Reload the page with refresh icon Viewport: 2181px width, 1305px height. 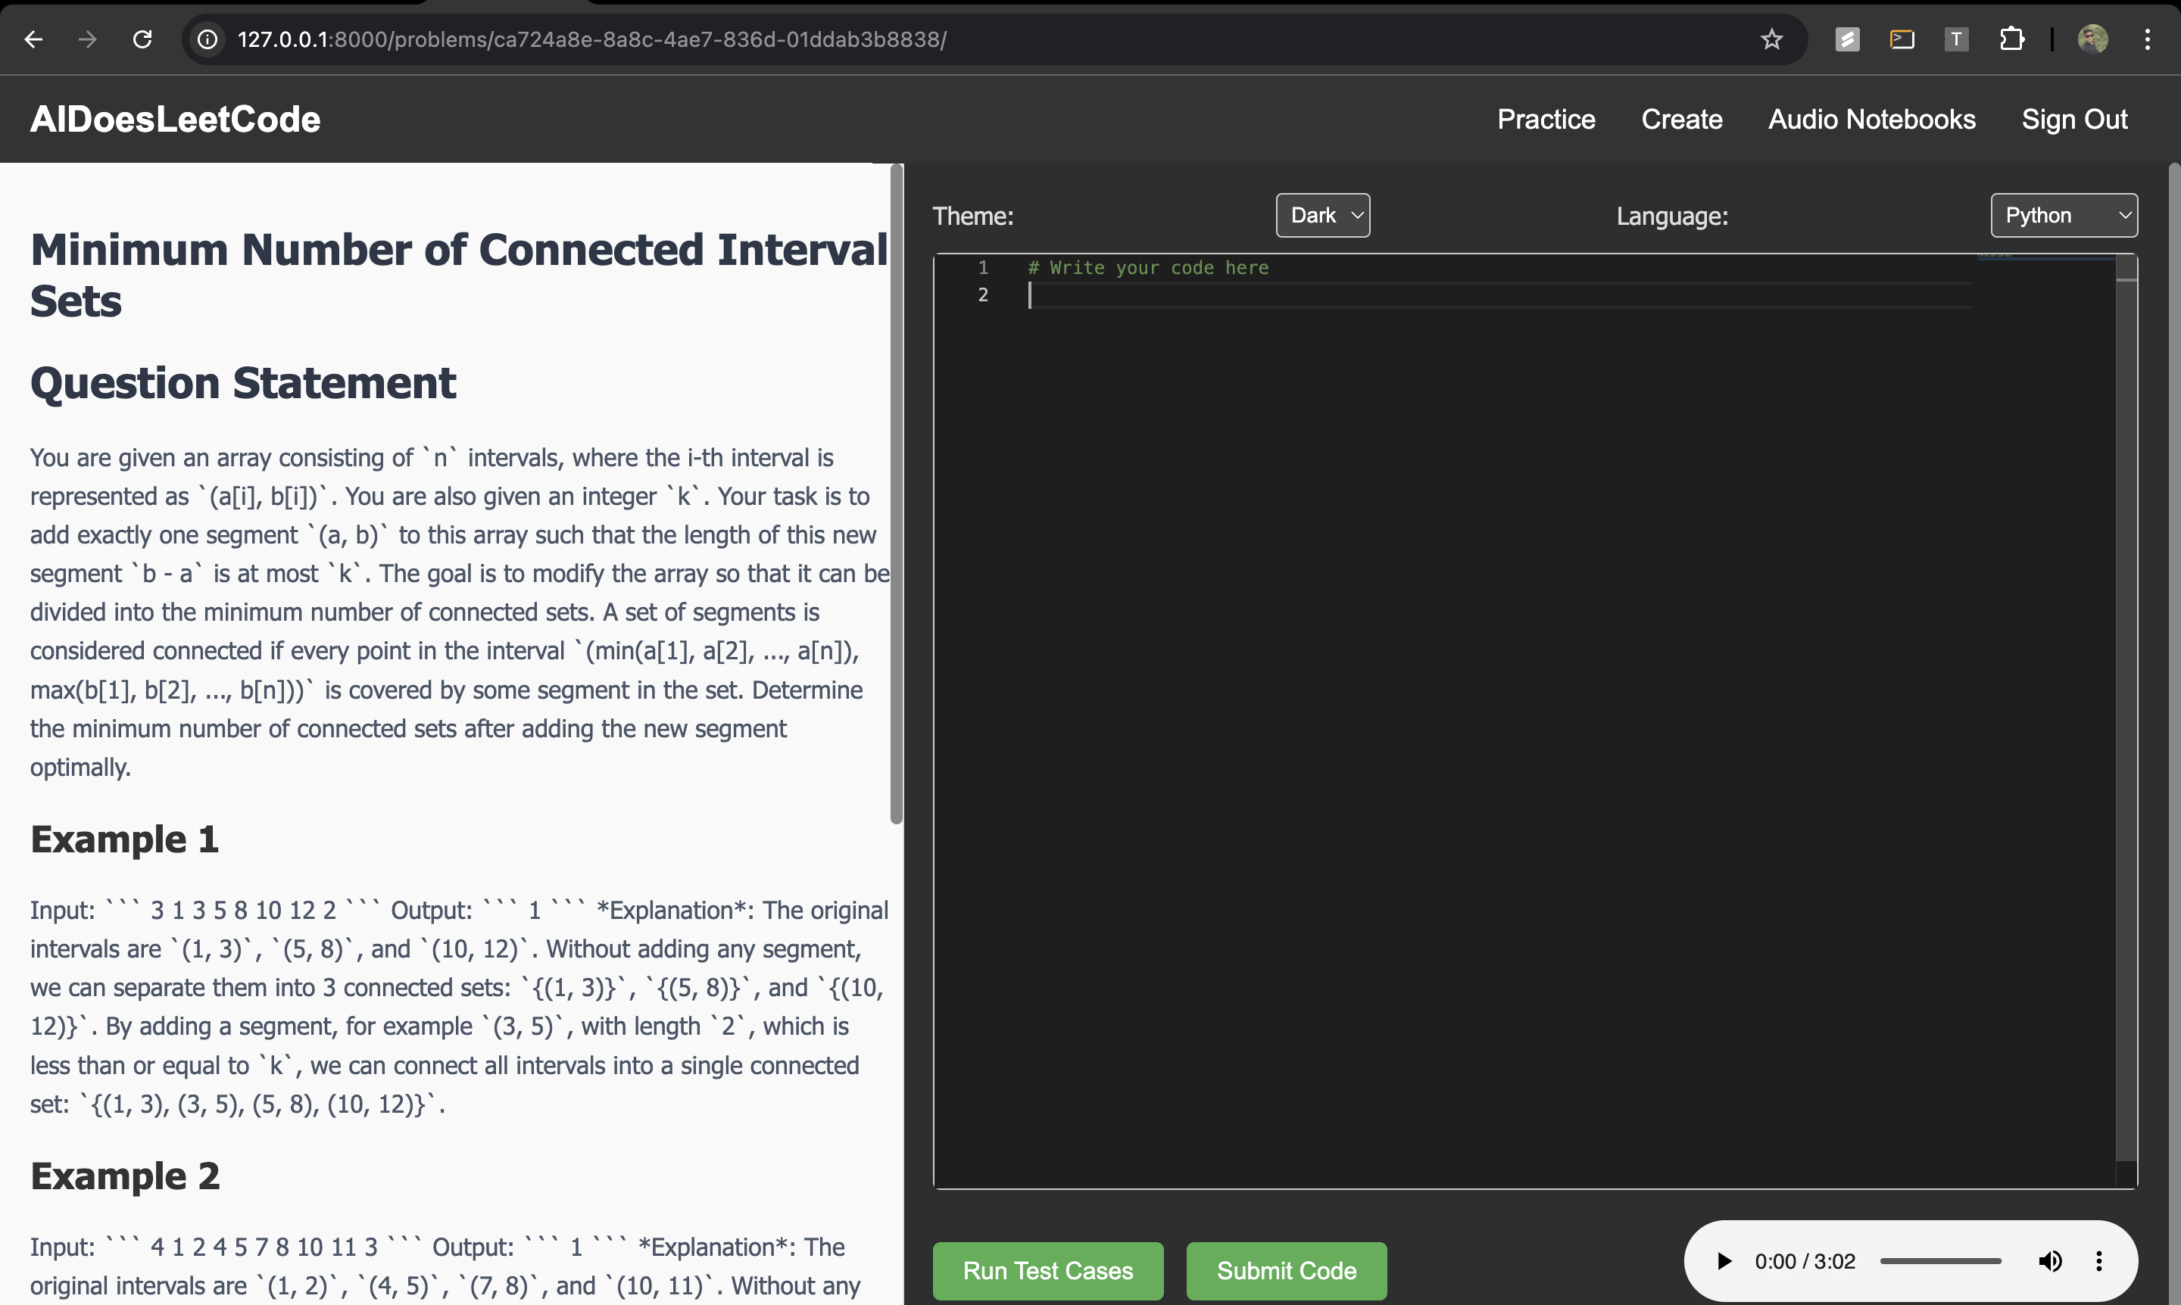pyautogui.click(x=142, y=39)
